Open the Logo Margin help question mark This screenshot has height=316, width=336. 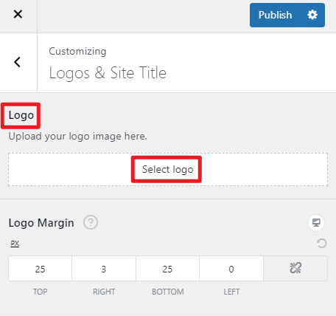click(x=91, y=222)
